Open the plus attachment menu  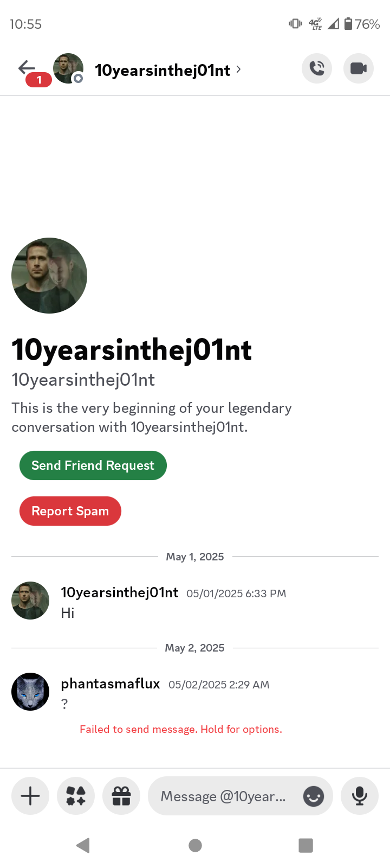(x=30, y=796)
